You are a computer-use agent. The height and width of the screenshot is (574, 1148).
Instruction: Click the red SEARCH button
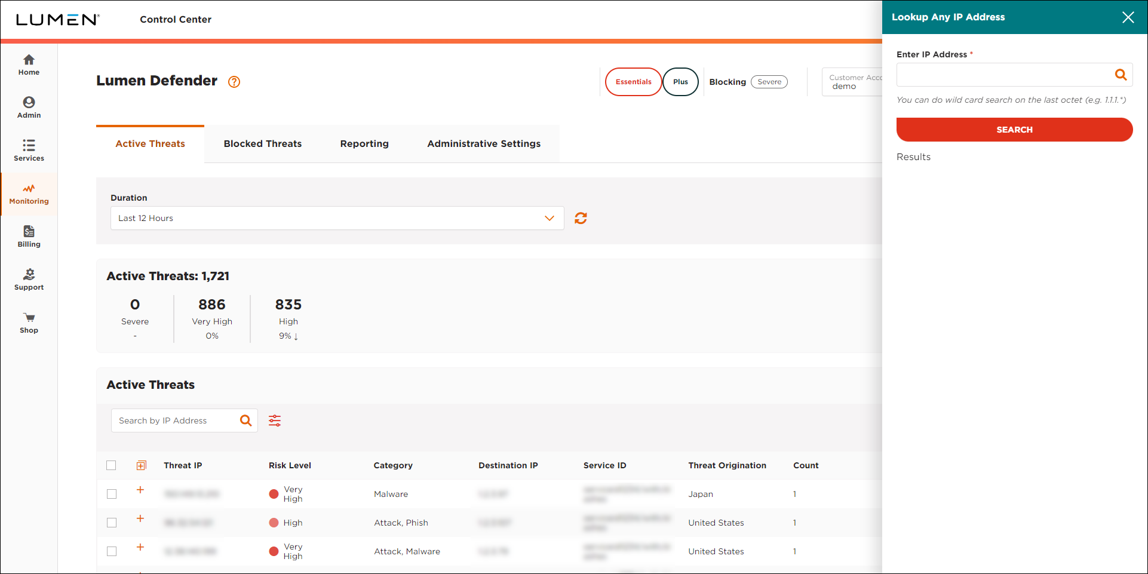click(x=1014, y=130)
